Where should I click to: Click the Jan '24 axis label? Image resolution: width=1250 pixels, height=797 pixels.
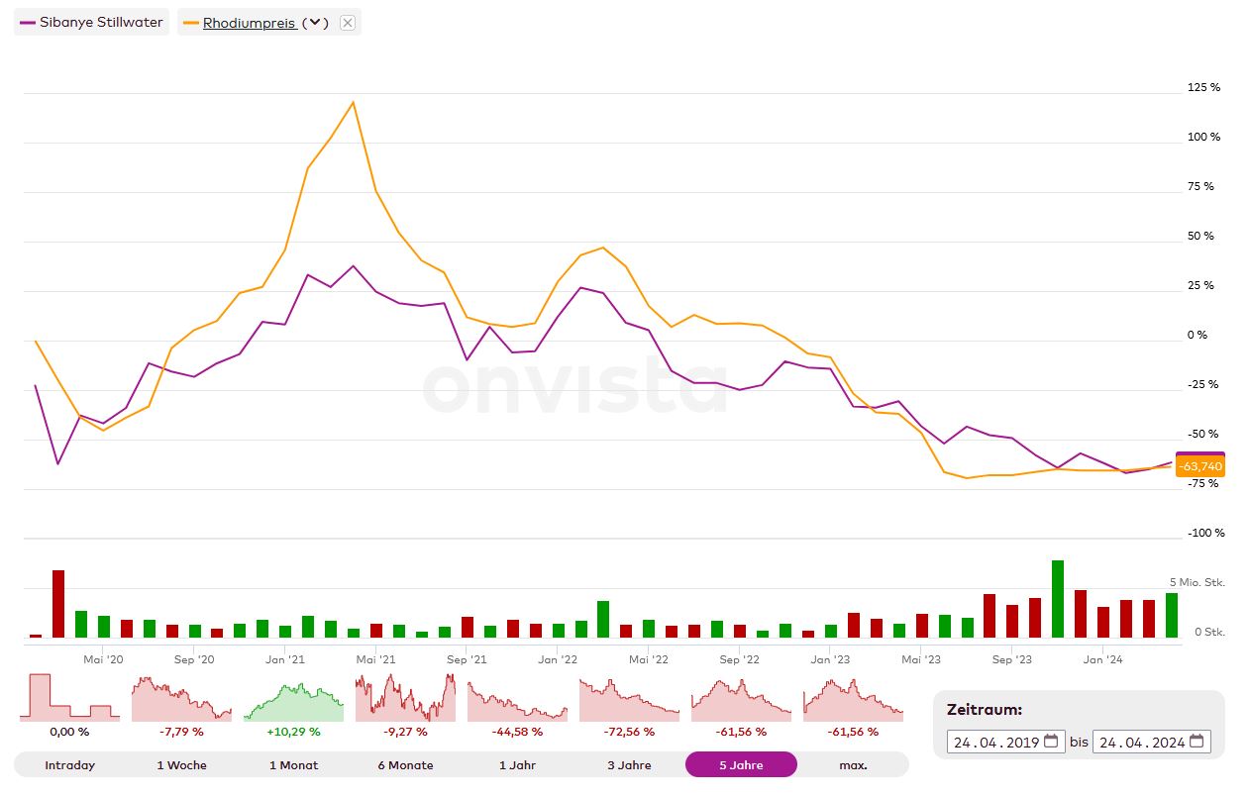tap(1102, 658)
